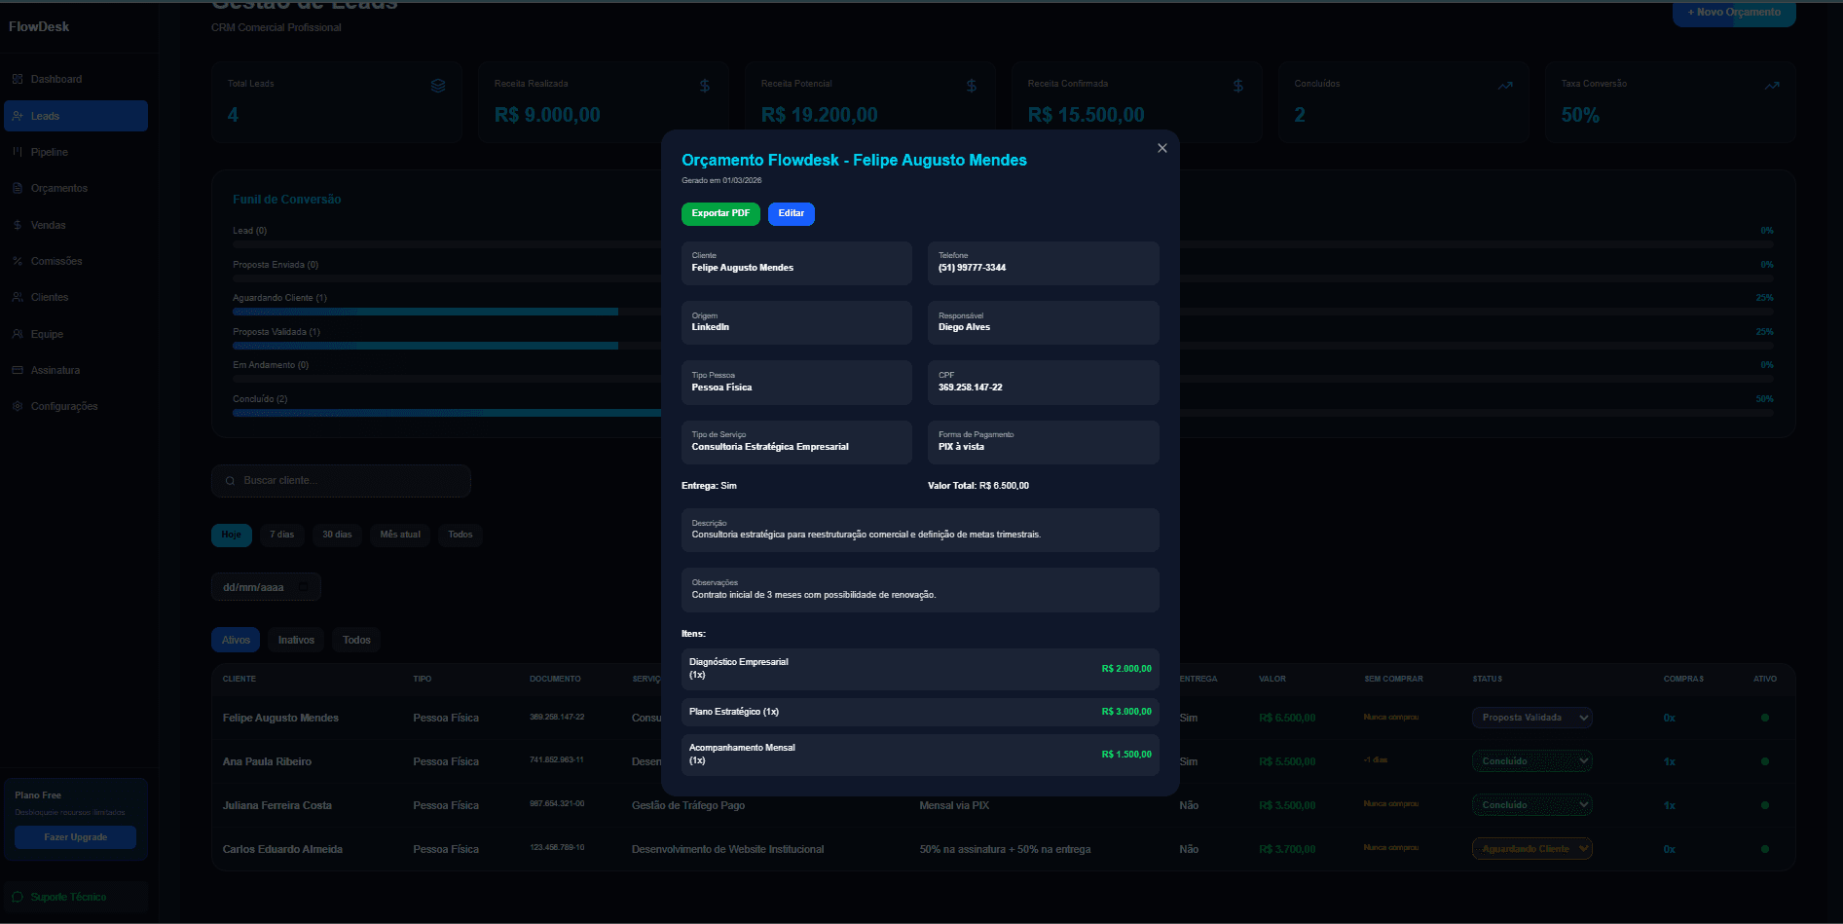Screen dimensions: 1843x924
Task: Open the Dashboard sidebar icon
Action: point(17,79)
